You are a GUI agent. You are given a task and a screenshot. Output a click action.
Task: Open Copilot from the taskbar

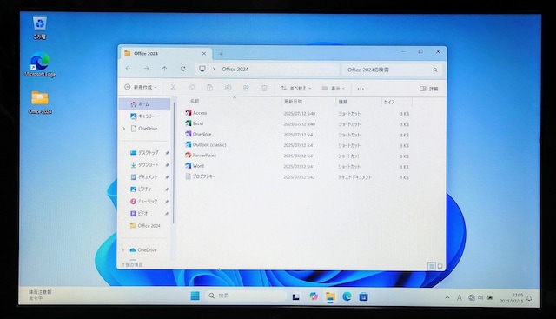pos(314,296)
